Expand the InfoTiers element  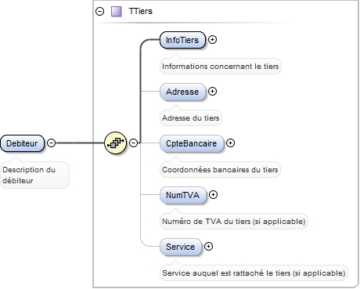click(213, 40)
